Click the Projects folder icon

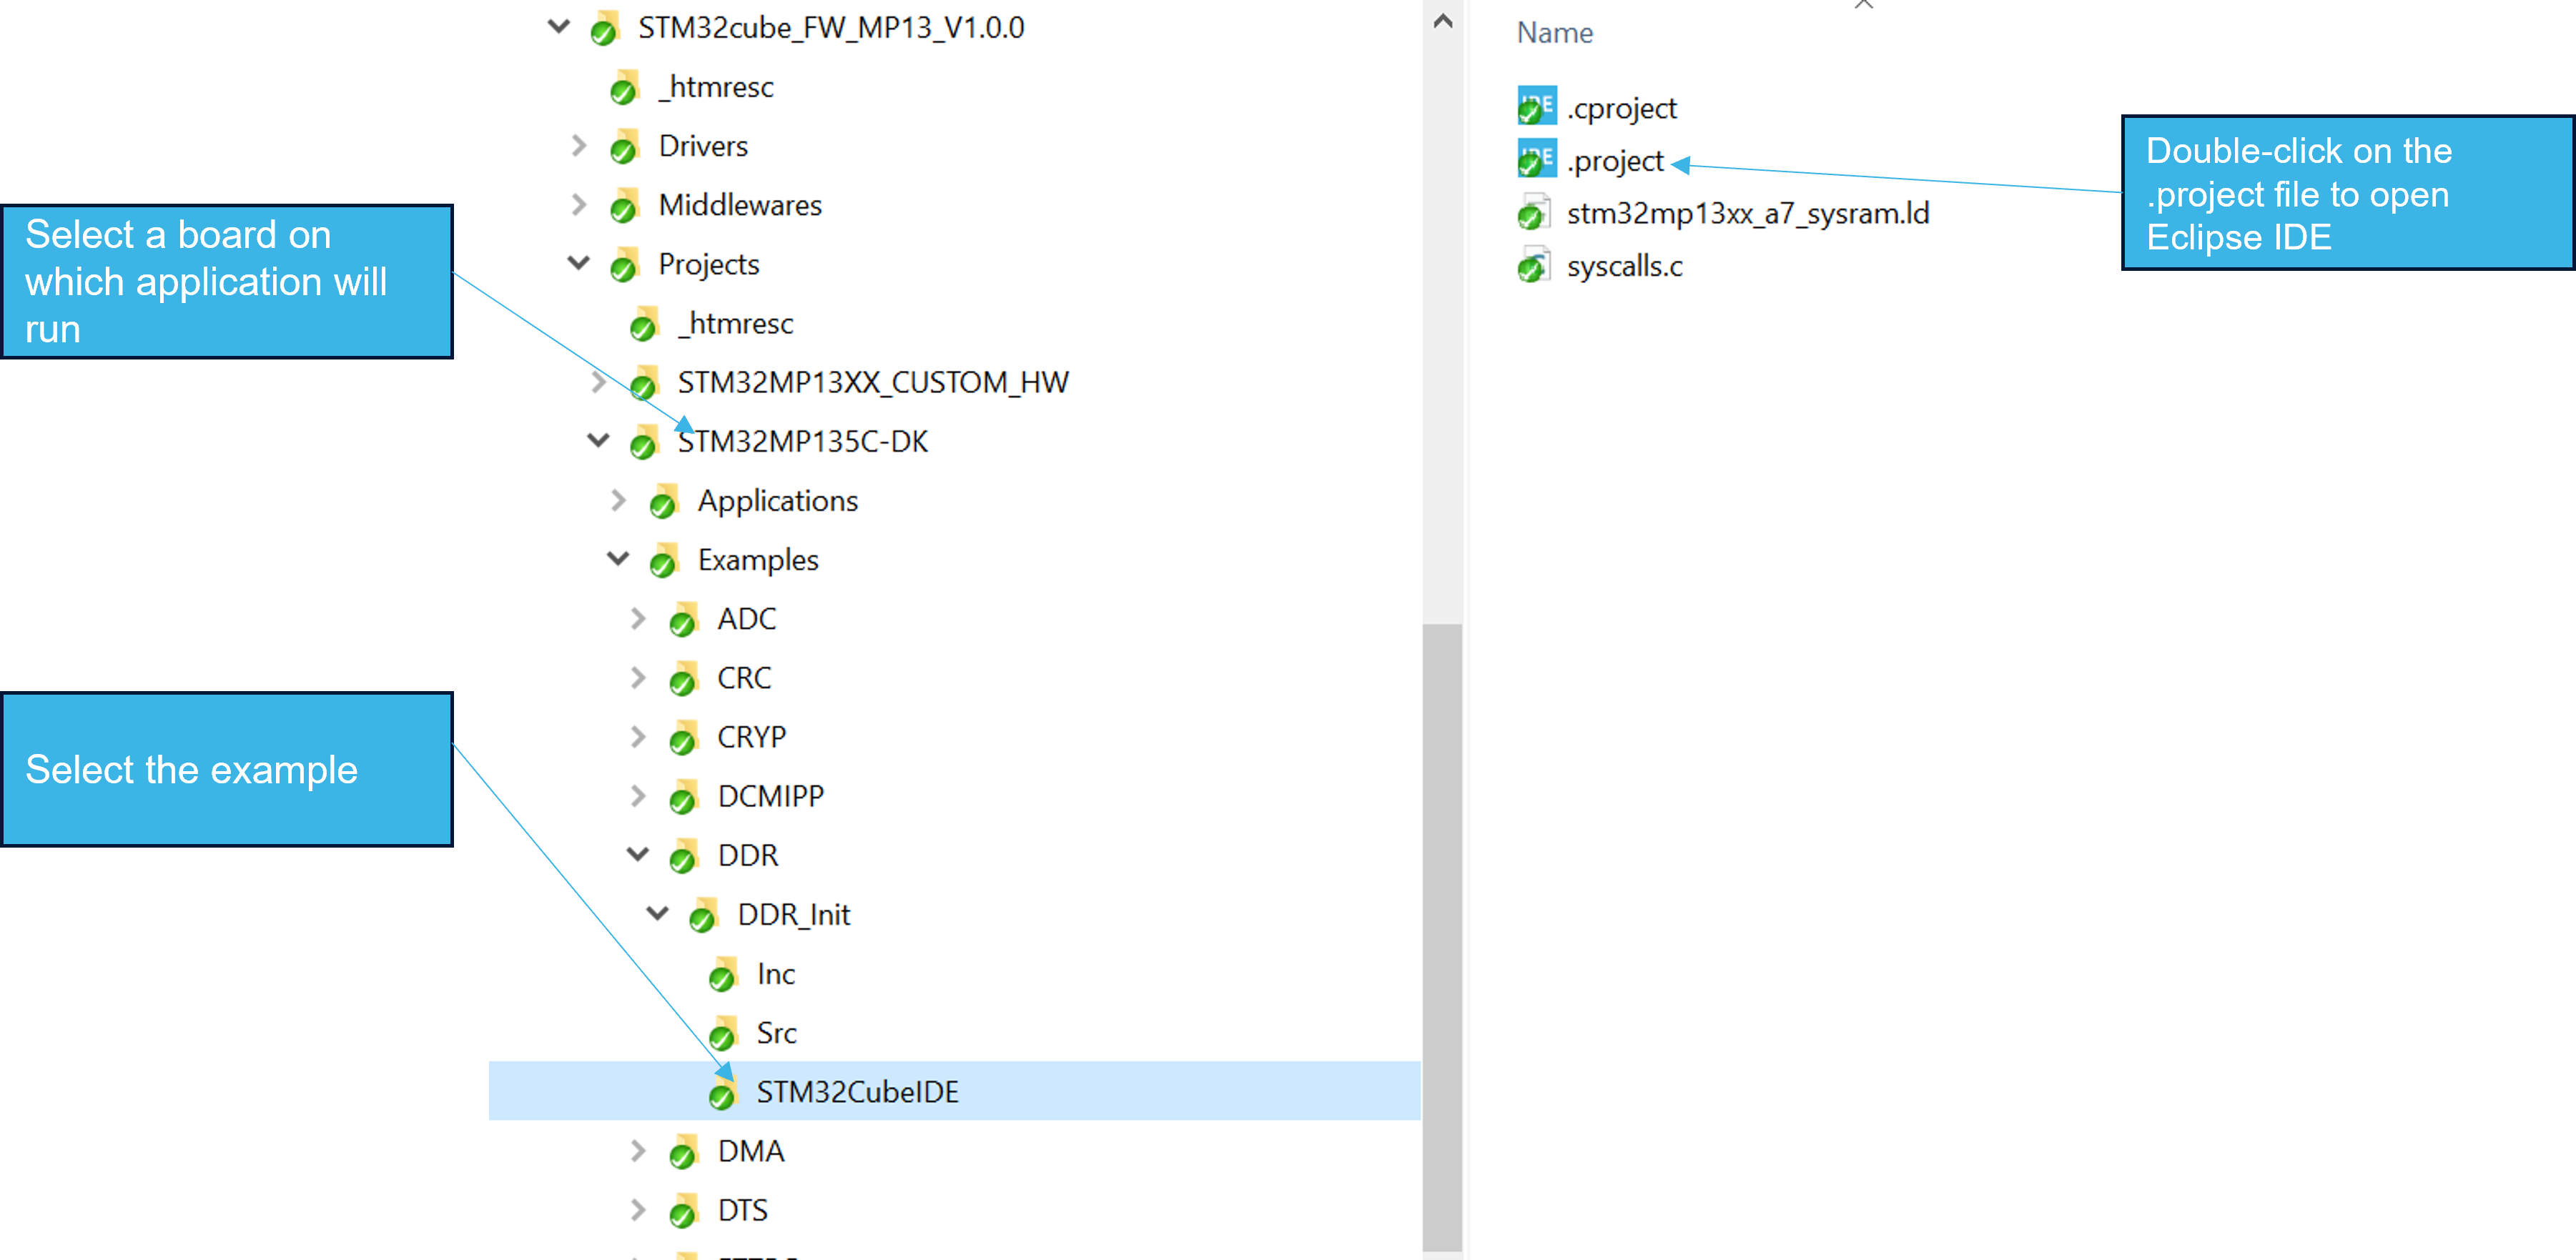click(625, 264)
